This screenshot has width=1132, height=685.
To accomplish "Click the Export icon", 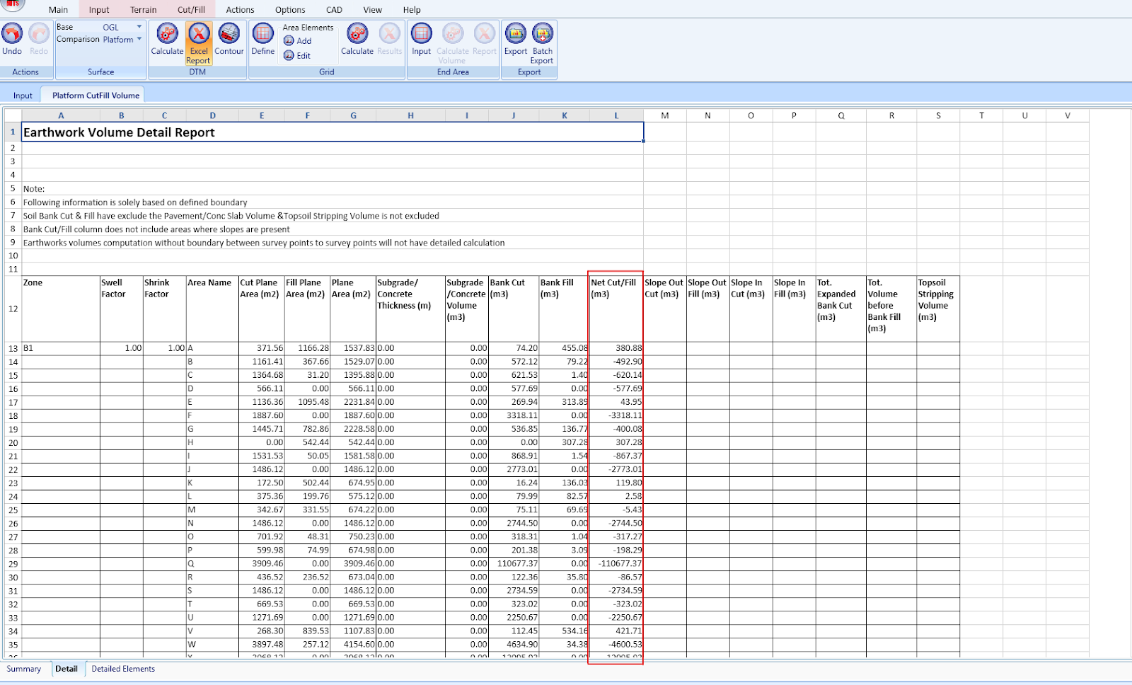I will coord(515,34).
